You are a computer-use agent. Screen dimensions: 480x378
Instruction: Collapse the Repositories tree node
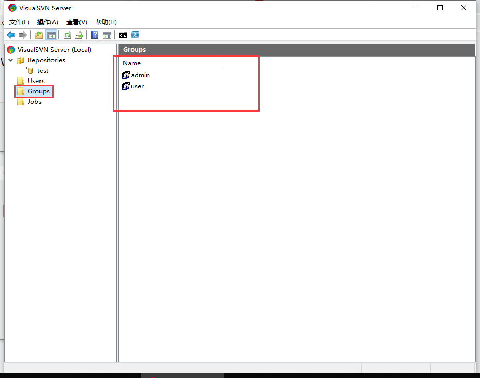11,60
